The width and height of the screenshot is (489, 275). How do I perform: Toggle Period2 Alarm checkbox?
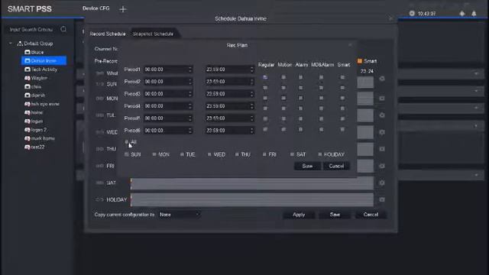(300, 88)
